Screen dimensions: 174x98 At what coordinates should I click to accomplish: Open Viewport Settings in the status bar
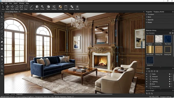pos(166,97)
